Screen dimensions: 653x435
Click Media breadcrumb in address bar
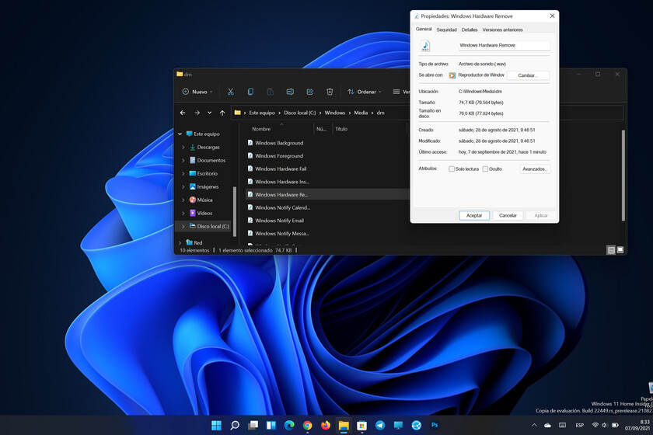(361, 113)
